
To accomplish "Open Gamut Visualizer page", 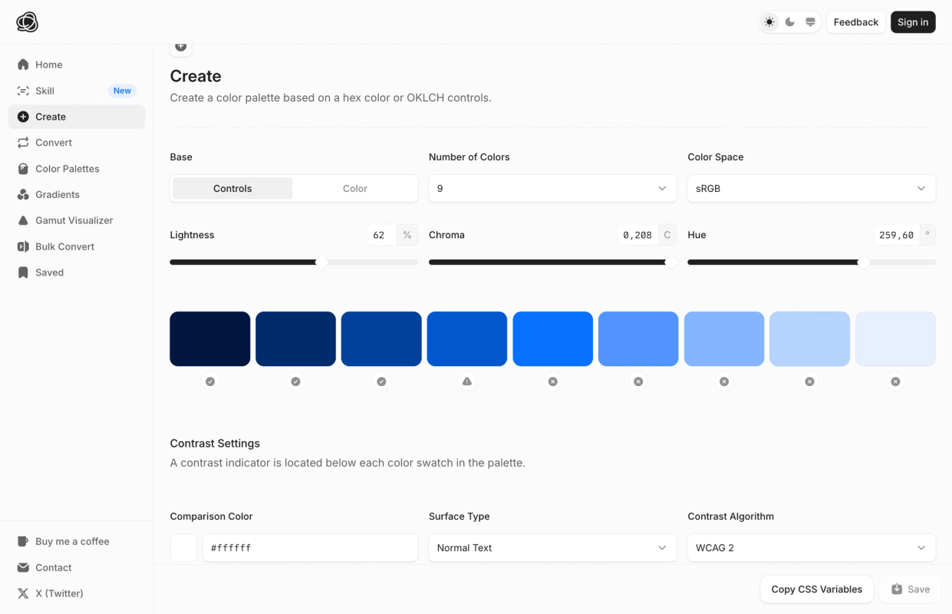I will click(77, 220).
